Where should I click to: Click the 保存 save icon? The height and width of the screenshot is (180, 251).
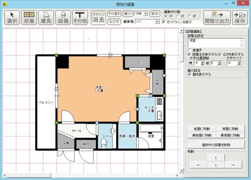click(240, 18)
